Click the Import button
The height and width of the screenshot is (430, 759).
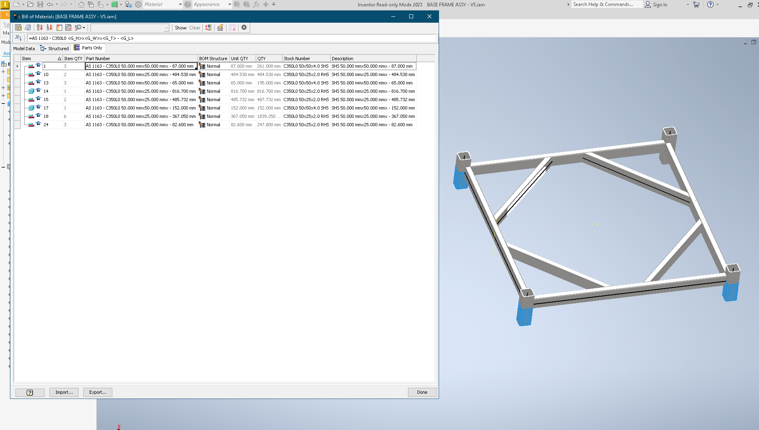(x=64, y=392)
